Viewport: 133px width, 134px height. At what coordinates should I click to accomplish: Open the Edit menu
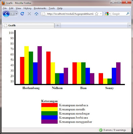[x=11, y=8]
